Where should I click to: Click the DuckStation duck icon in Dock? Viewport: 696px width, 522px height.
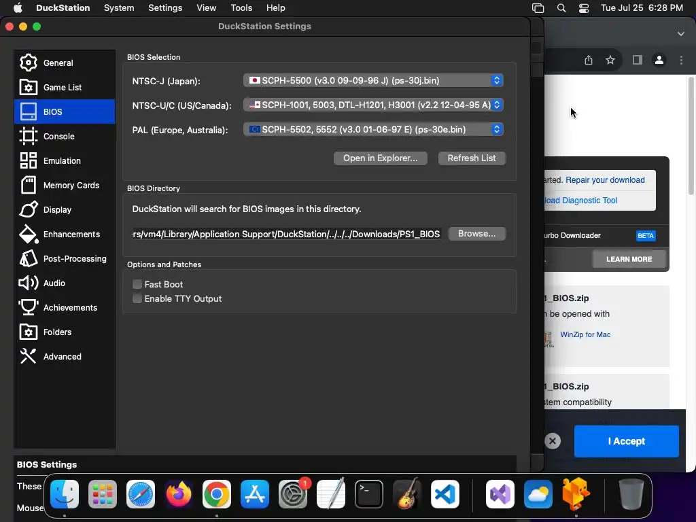[576, 494]
